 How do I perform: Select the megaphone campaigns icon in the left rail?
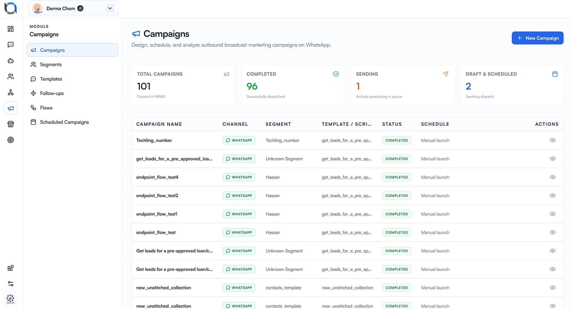11,108
